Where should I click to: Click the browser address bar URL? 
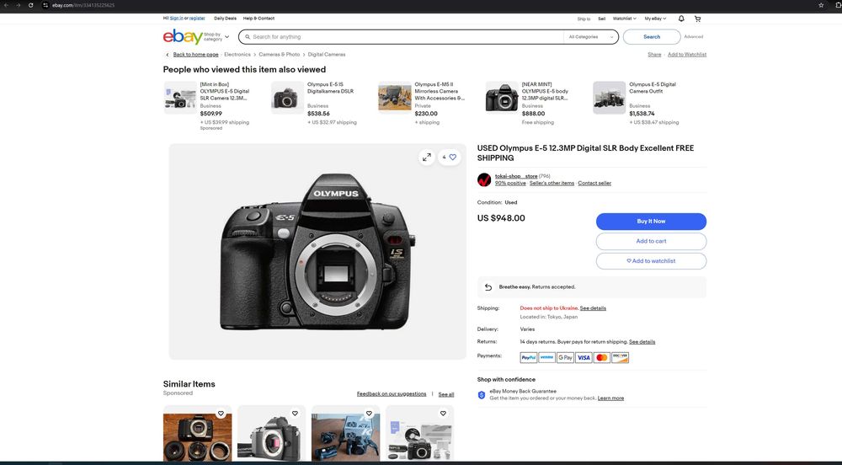(83, 5)
